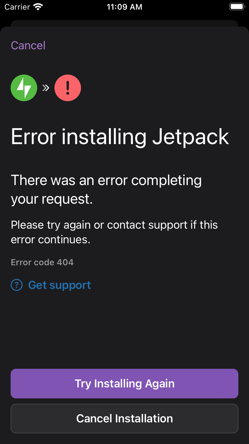
Task: Click the Please try again support hint text
Action: tap(114, 232)
